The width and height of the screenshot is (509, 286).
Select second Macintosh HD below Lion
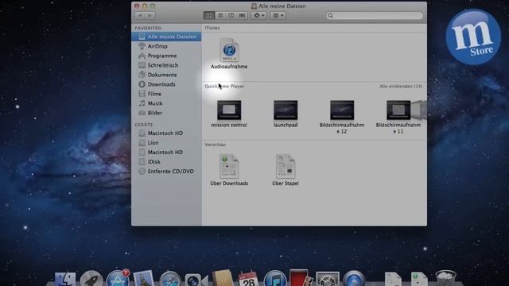[x=166, y=152]
